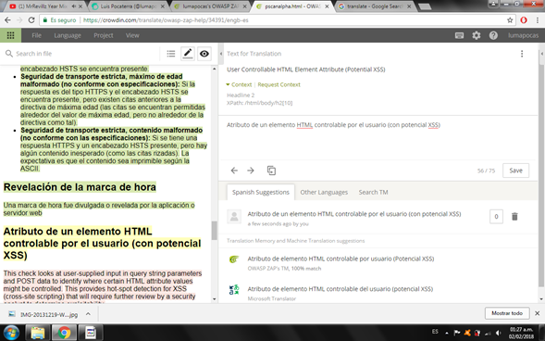Open keyboard shortcuts icon in header
Image resolution: width=545 pixels, height=341 pixels.
point(459,35)
